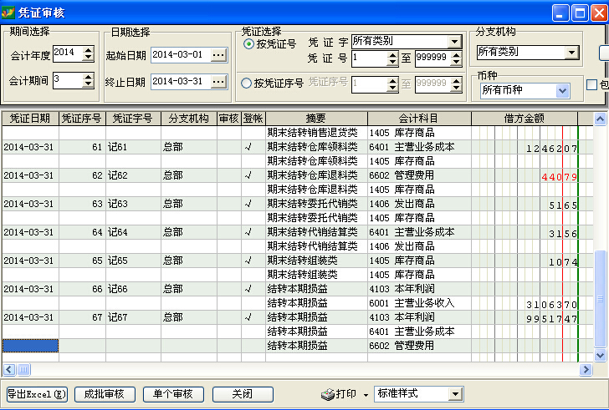Click 单个审核 single audit button

pyautogui.click(x=173, y=394)
